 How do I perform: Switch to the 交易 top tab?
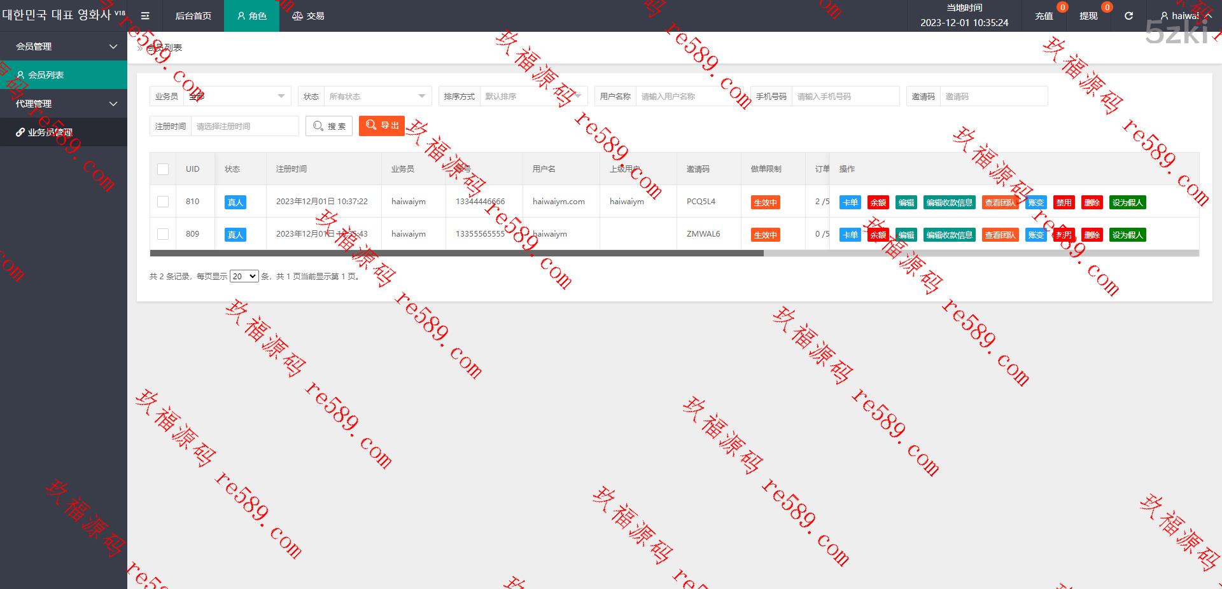[308, 16]
